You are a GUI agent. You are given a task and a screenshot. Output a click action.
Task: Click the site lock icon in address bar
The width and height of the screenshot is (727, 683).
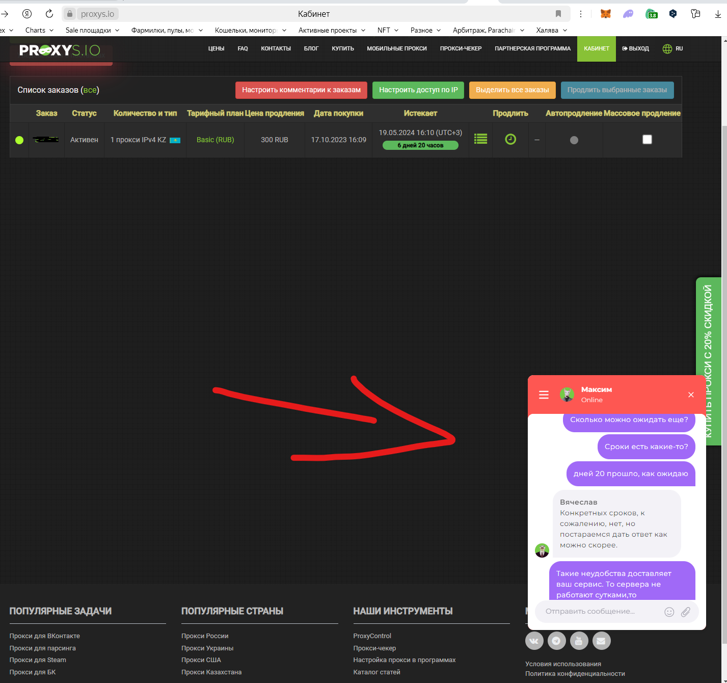[x=70, y=14]
